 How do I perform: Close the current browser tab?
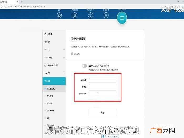(17, 2)
